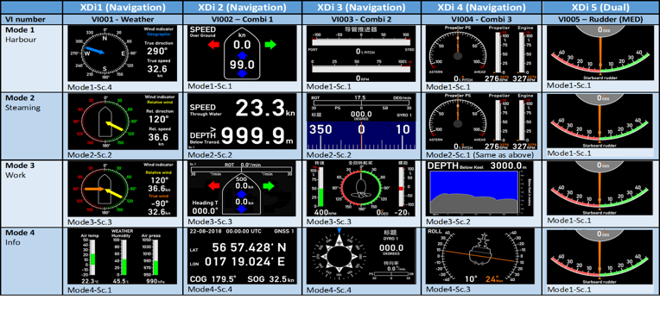The image size is (660, 312).
Task: Select the XDi 5 (Dual) column header
Action: 600,8
